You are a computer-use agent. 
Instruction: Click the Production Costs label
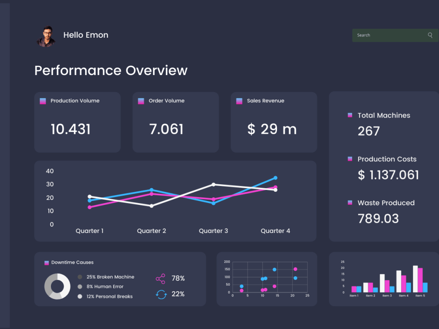tap(387, 159)
